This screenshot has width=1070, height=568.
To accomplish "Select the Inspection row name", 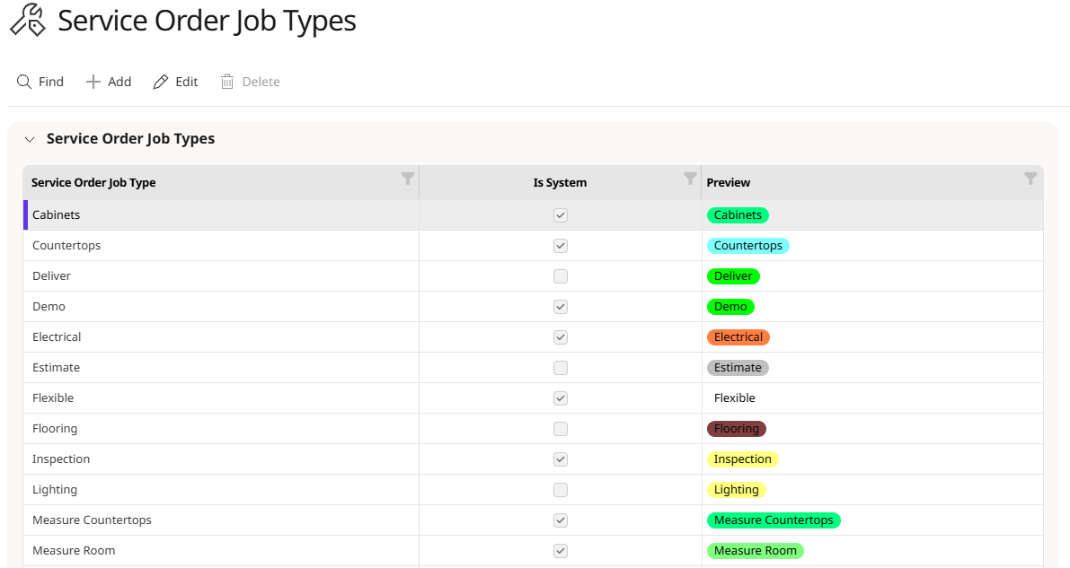I will click(61, 459).
